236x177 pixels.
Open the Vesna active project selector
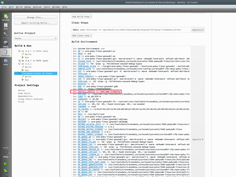coord(35,38)
